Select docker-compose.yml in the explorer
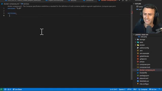 click(x=147, y=70)
